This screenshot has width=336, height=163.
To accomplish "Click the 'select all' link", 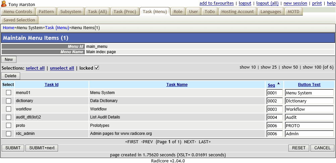I will tap(35, 68).
